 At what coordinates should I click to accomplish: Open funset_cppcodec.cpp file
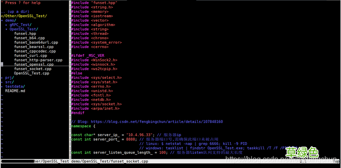[35, 51]
